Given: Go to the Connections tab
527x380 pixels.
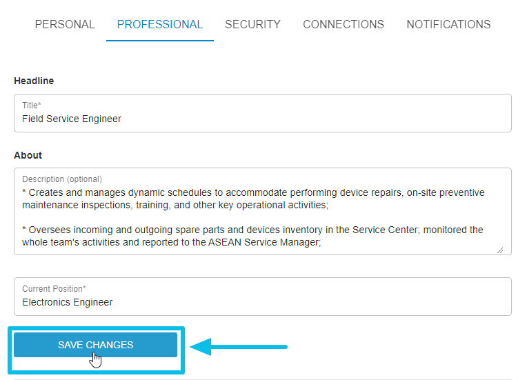Looking at the screenshot, I should tap(344, 25).
